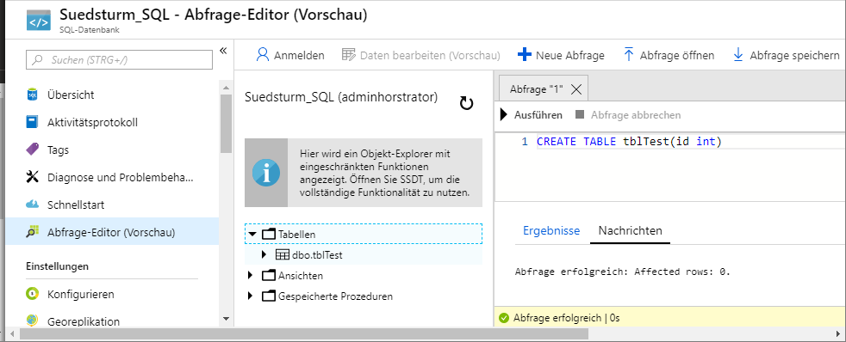Click the upload arrow Abfrage öffnen icon
Image resolution: width=846 pixels, height=342 pixels.
pos(629,55)
